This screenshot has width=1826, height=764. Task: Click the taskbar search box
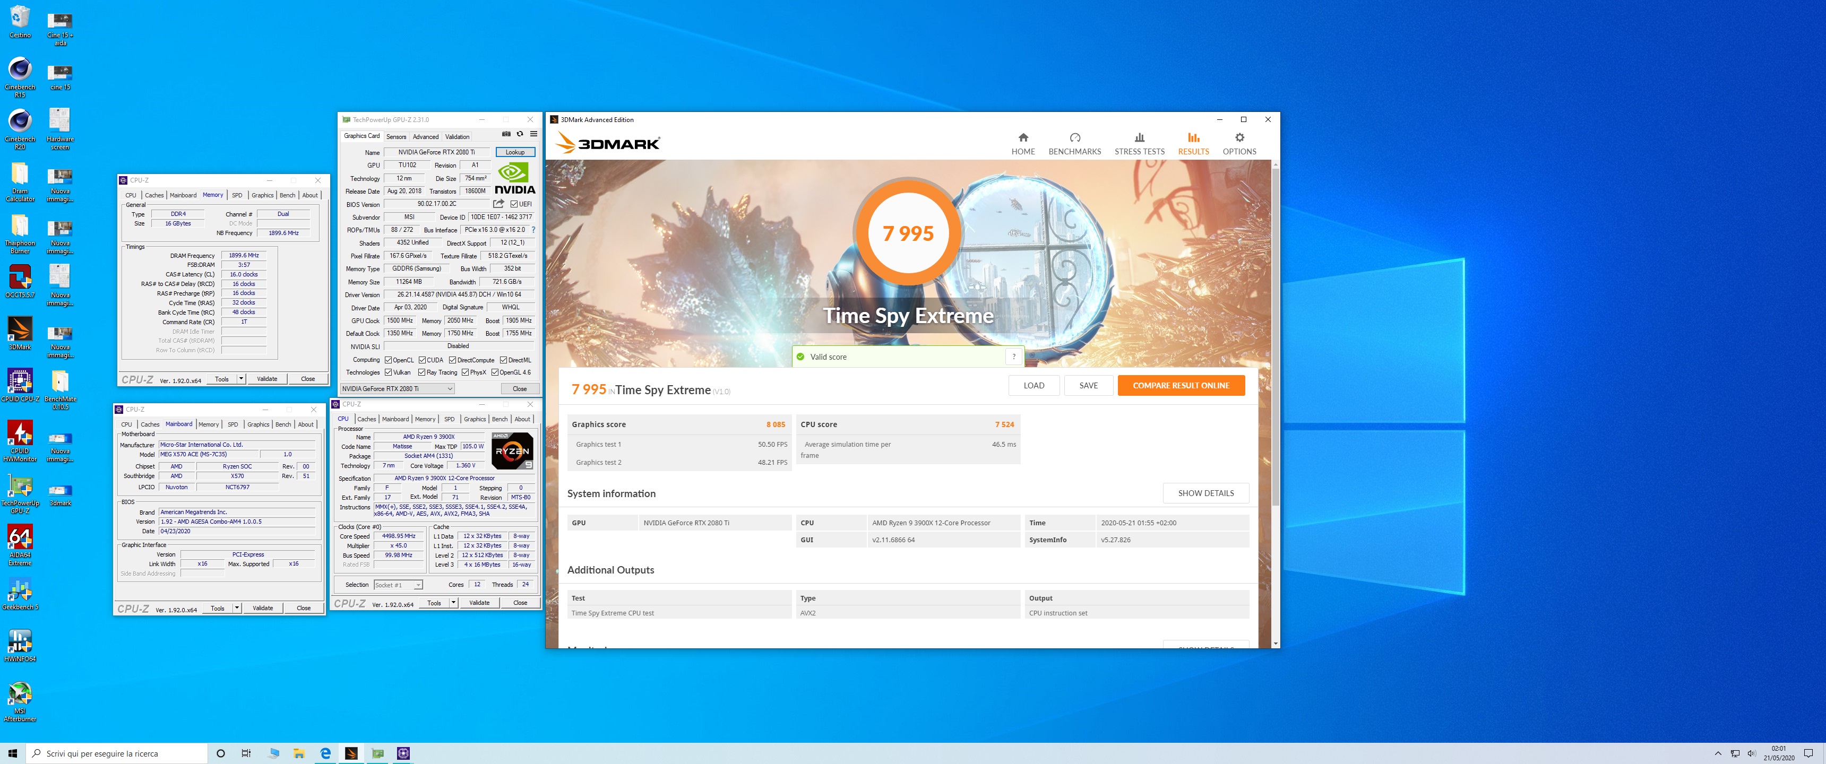[118, 753]
